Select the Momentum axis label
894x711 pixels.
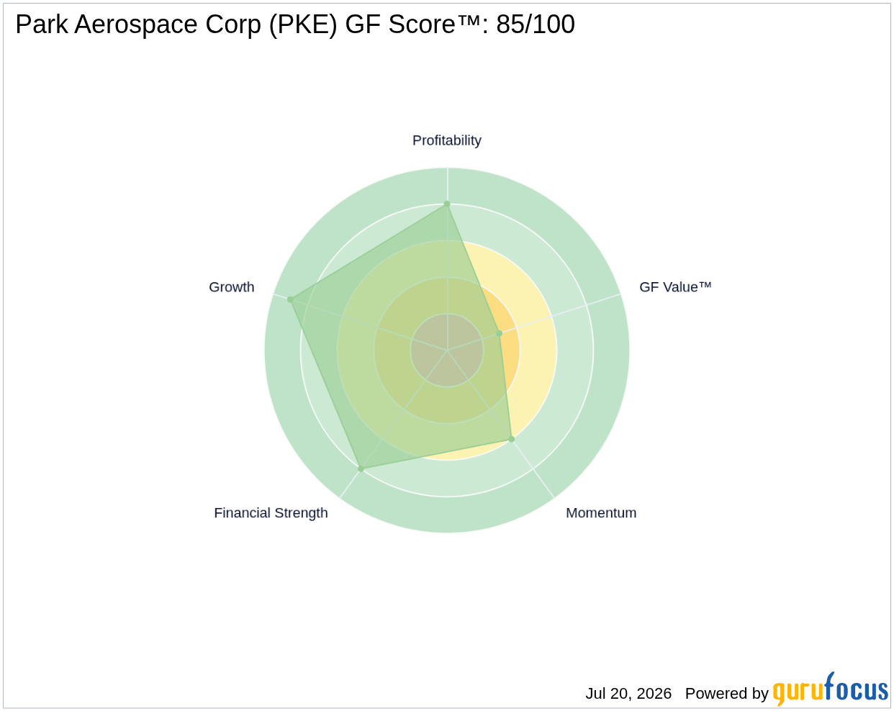pyautogui.click(x=601, y=513)
